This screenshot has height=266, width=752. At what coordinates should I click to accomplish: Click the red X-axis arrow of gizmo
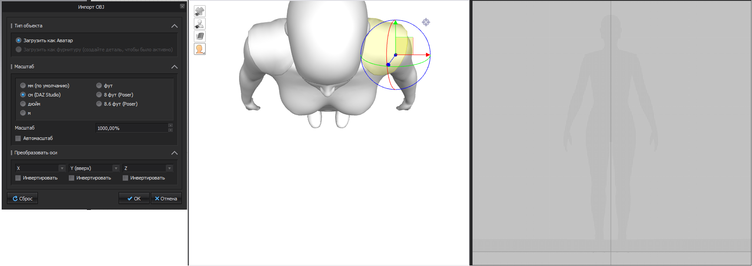[428, 55]
